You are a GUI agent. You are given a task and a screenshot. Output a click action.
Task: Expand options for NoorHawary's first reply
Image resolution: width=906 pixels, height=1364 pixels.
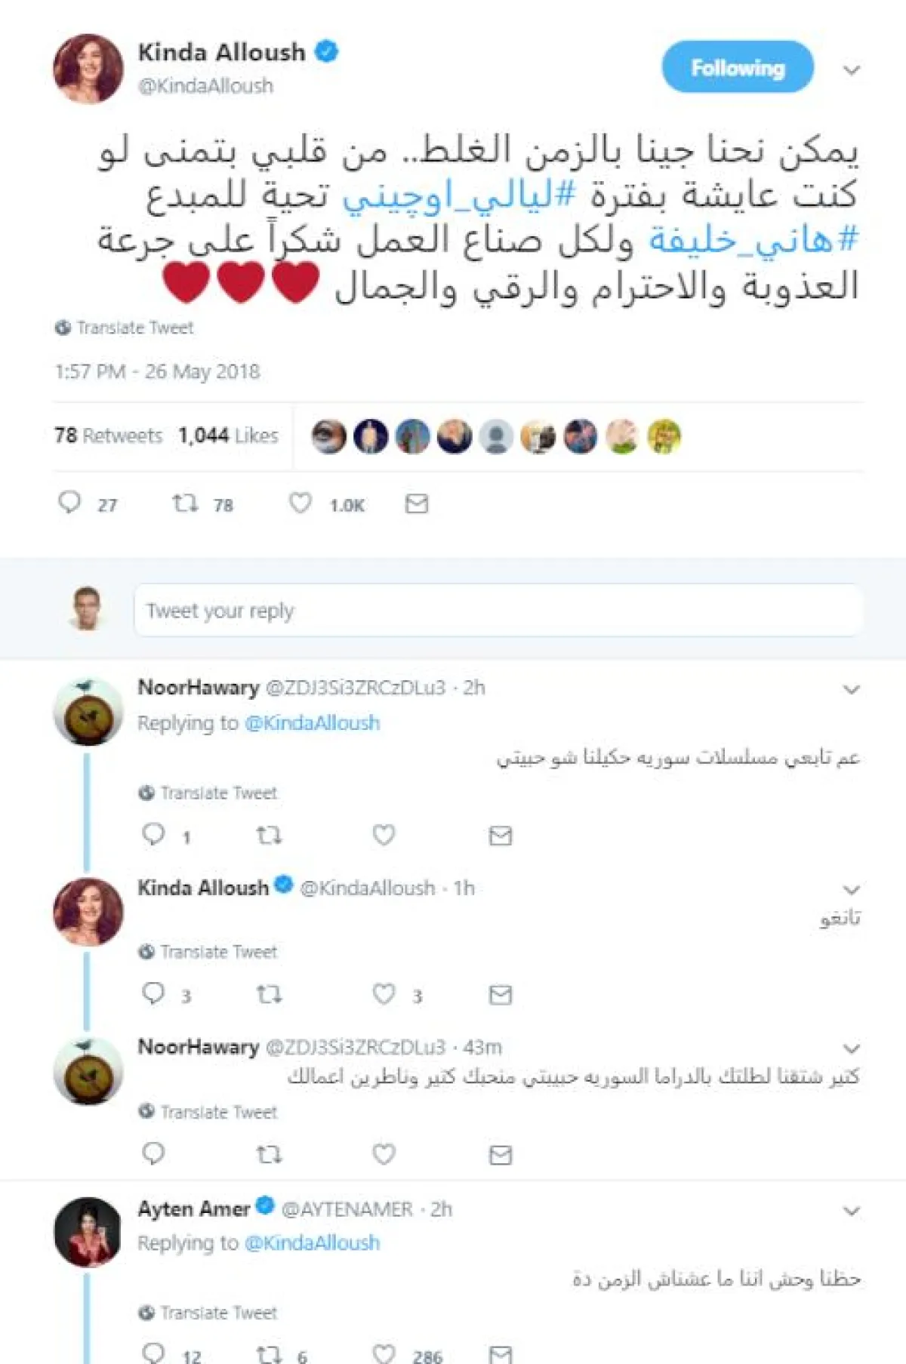pos(852,689)
